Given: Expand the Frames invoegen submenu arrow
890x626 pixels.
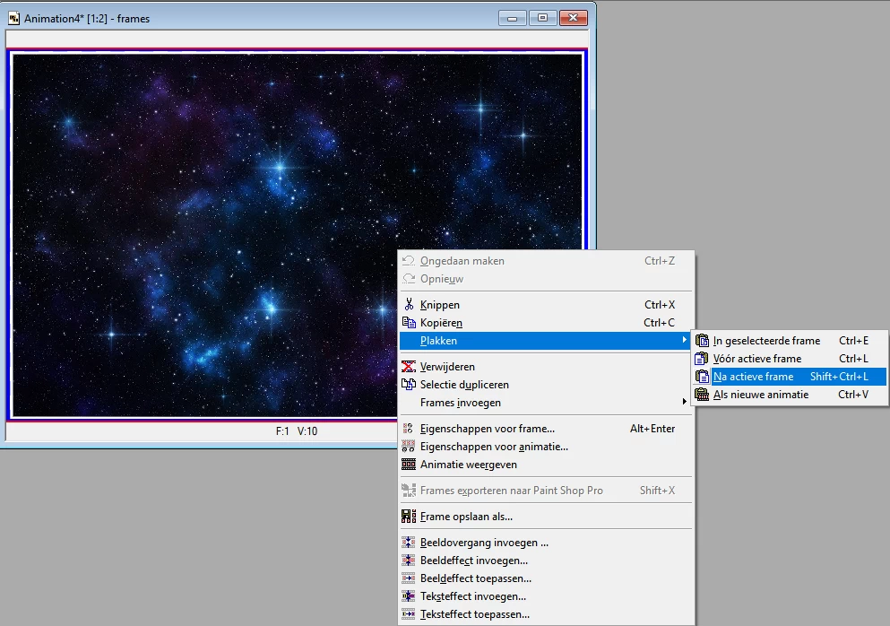Looking at the screenshot, I should click(685, 402).
